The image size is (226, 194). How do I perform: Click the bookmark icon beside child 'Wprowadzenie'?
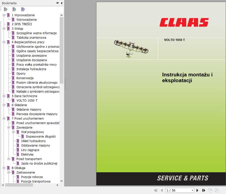point(13,20)
